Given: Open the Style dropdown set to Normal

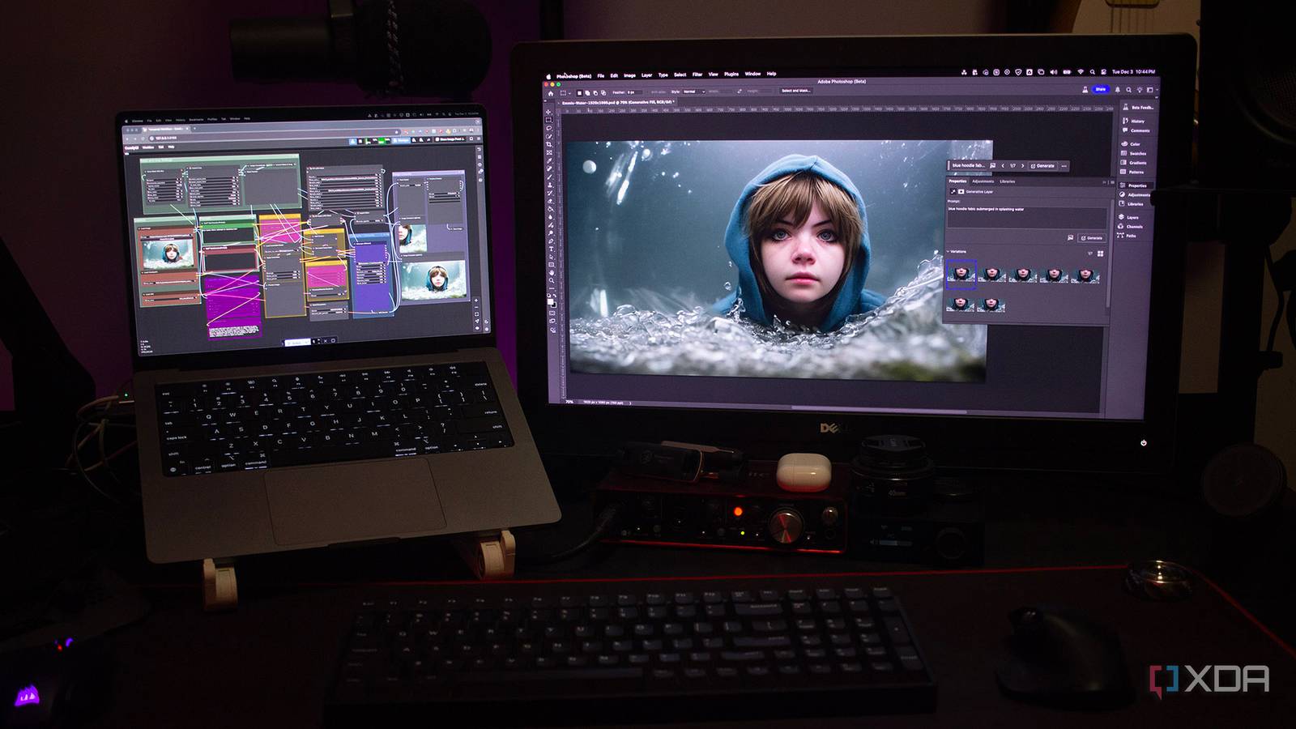Looking at the screenshot, I should coord(693,92).
